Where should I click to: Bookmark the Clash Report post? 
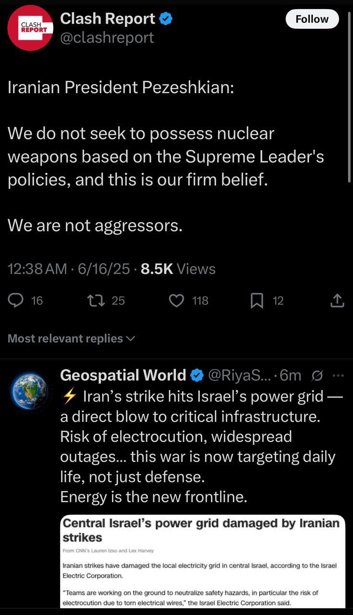257,301
